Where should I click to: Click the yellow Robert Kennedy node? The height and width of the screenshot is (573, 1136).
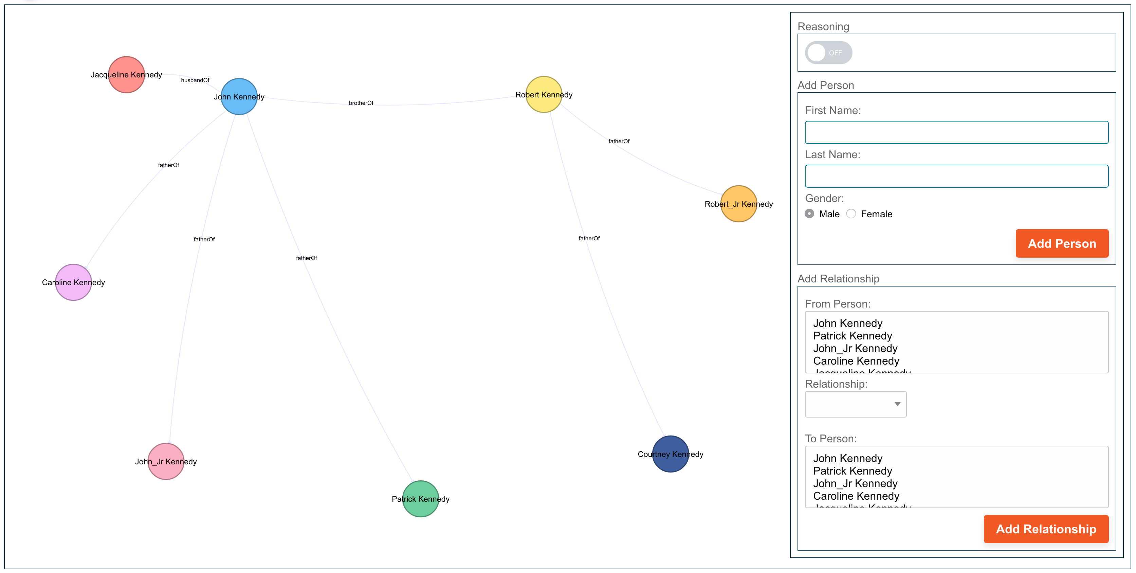pos(543,94)
